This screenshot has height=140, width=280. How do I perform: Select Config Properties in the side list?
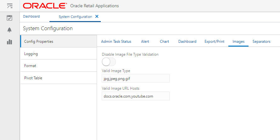tap(58, 42)
